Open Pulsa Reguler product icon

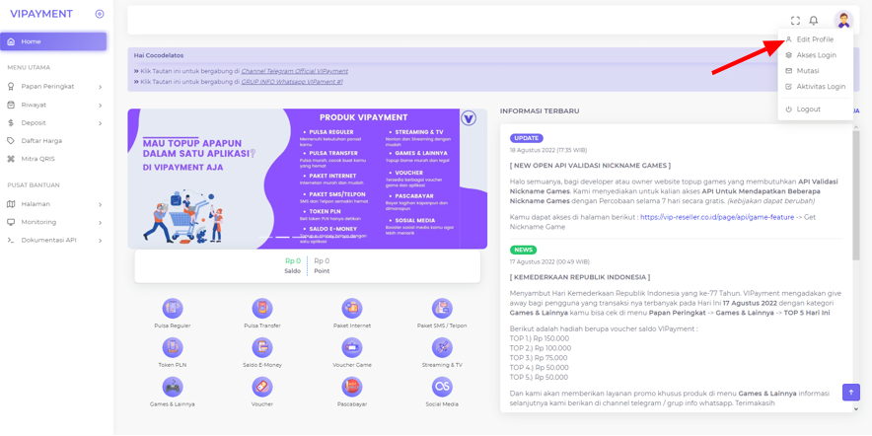pos(173,308)
